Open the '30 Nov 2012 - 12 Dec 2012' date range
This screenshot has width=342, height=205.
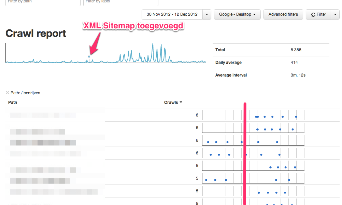(x=172, y=14)
